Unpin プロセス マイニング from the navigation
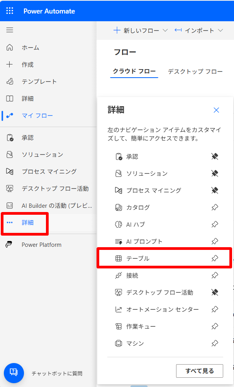234x387 pixels. (x=215, y=190)
